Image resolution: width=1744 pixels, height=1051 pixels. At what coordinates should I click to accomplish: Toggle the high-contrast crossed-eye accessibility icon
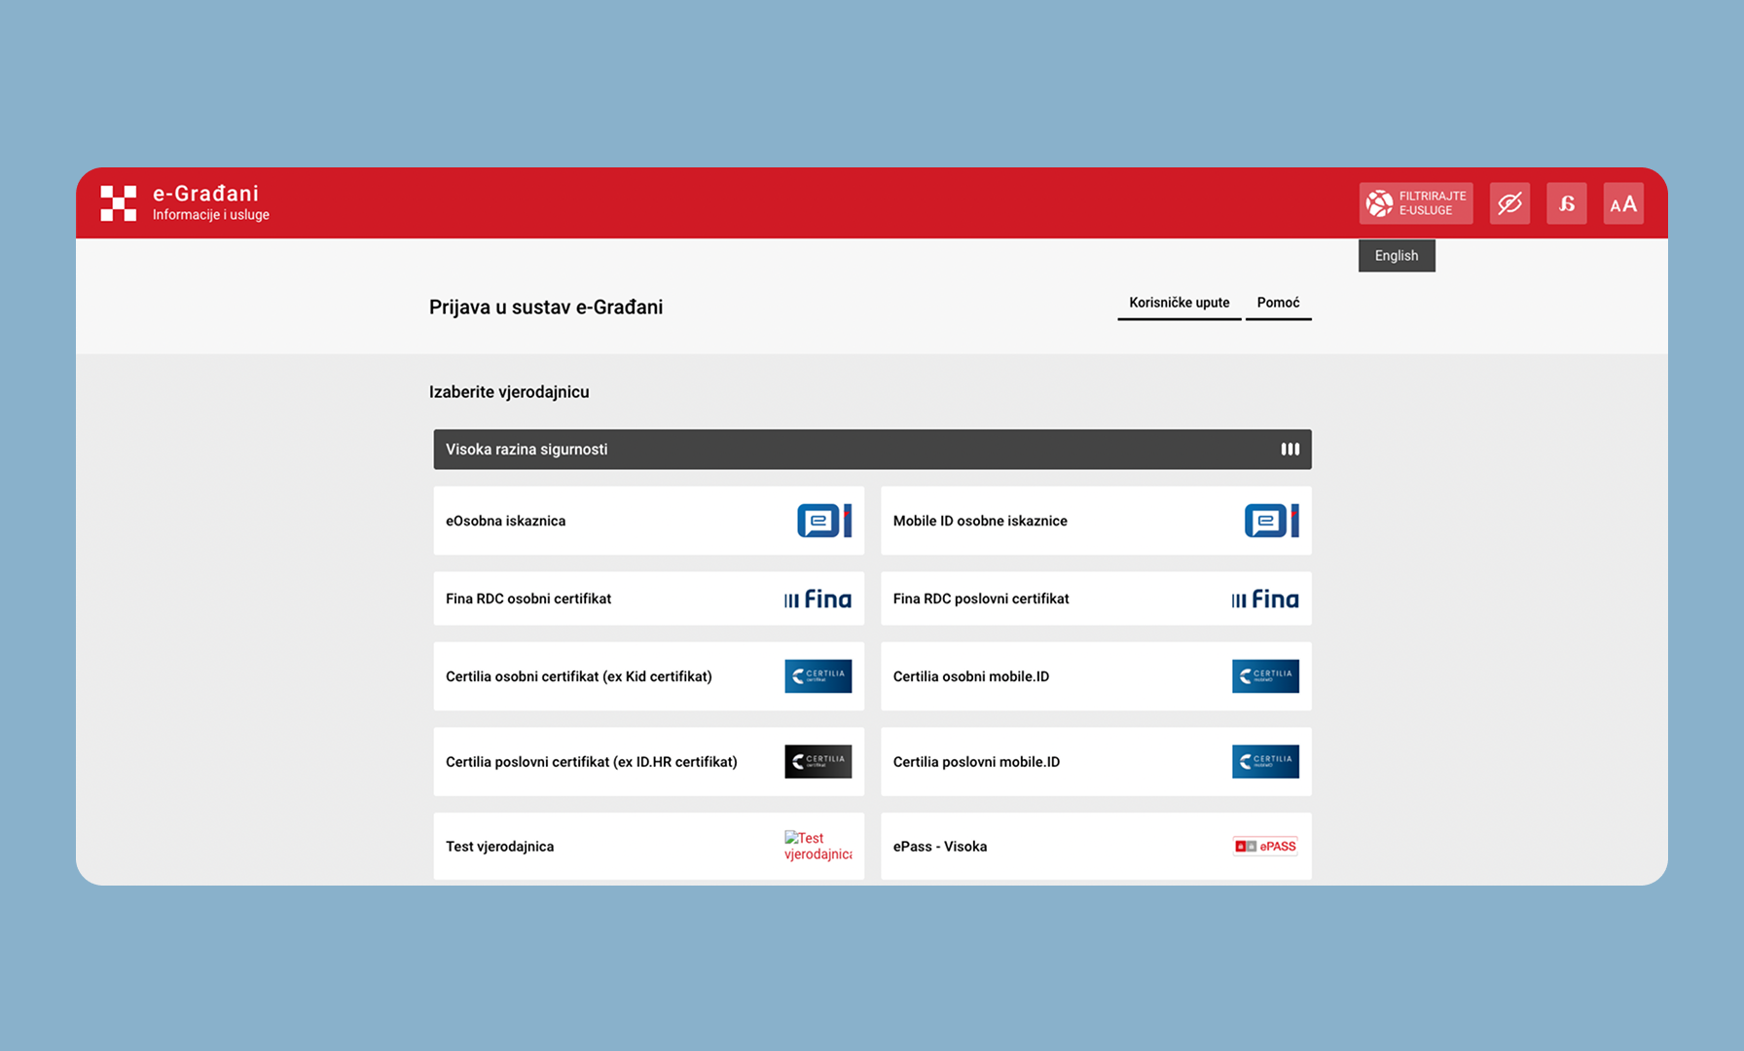[x=1509, y=203]
